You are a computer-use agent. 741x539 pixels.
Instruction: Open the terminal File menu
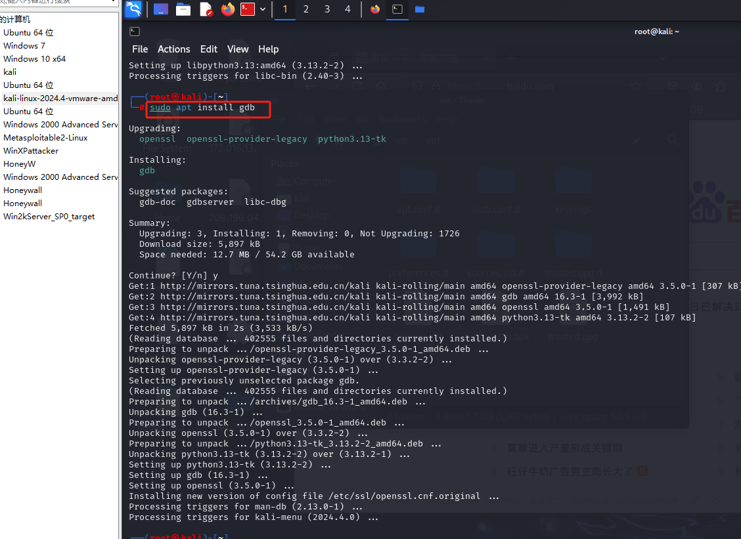[140, 49]
